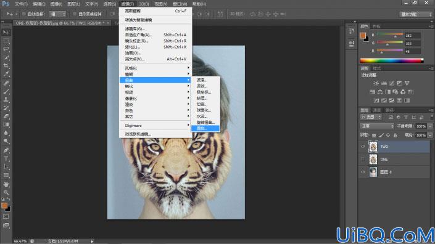435x244 pixels.
Task: Toggle type layer filter (T) icon
Action: tap(406, 117)
